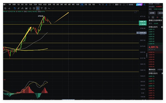Toggle the red sell-orders-only view icon
Image resolution: width=166 pixels, height=103 pixels.
pyautogui.click(x=157, y=17)
